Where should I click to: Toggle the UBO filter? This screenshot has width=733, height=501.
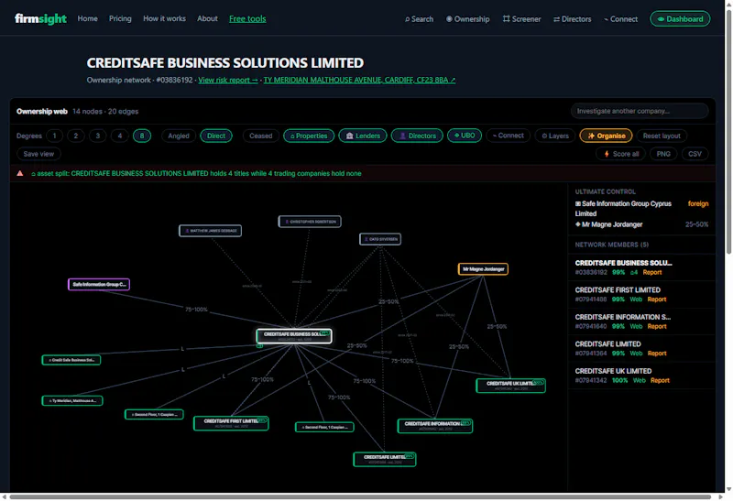[465, 136]
